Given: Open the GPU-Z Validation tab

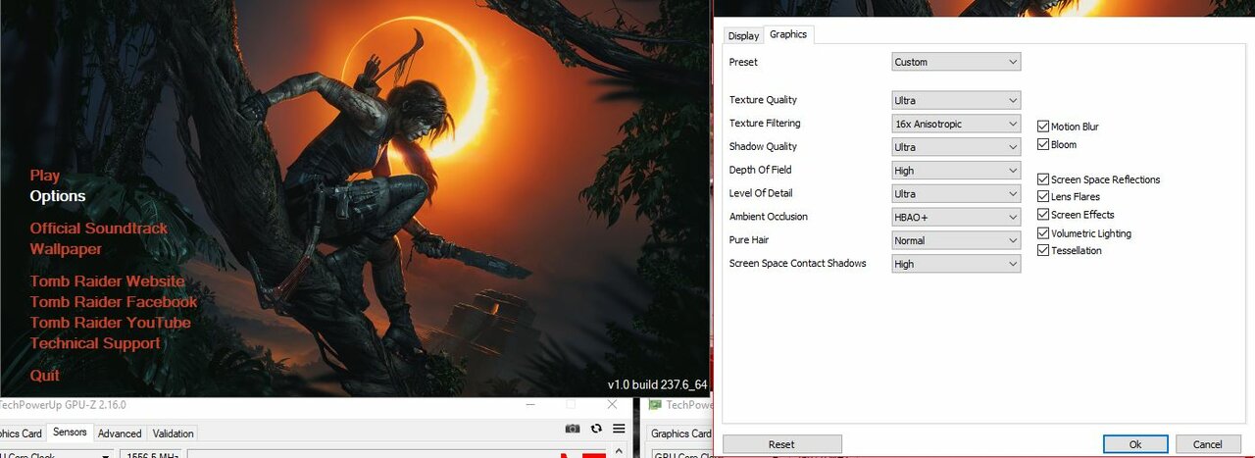Looking at the screenshot, I should [x=173, y=433].
